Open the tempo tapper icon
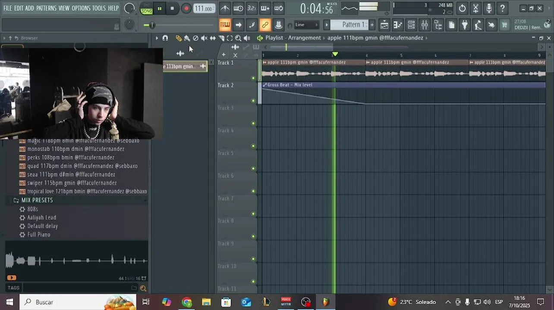Viewport: 554px width, 310px height. (x=478, y=25)
